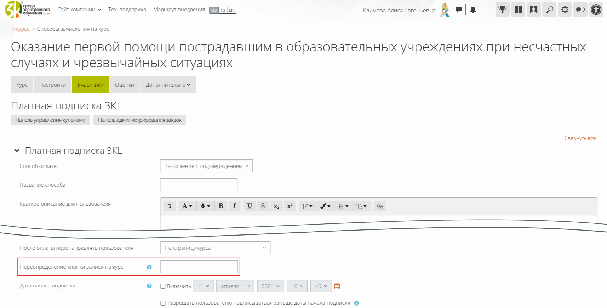Switch to the Оценки tab

pyautogui.click(x=125, y=85)
